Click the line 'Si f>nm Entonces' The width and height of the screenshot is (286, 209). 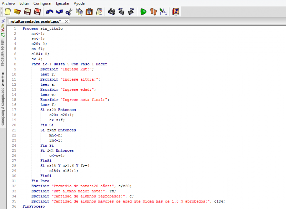click(58, 130)
